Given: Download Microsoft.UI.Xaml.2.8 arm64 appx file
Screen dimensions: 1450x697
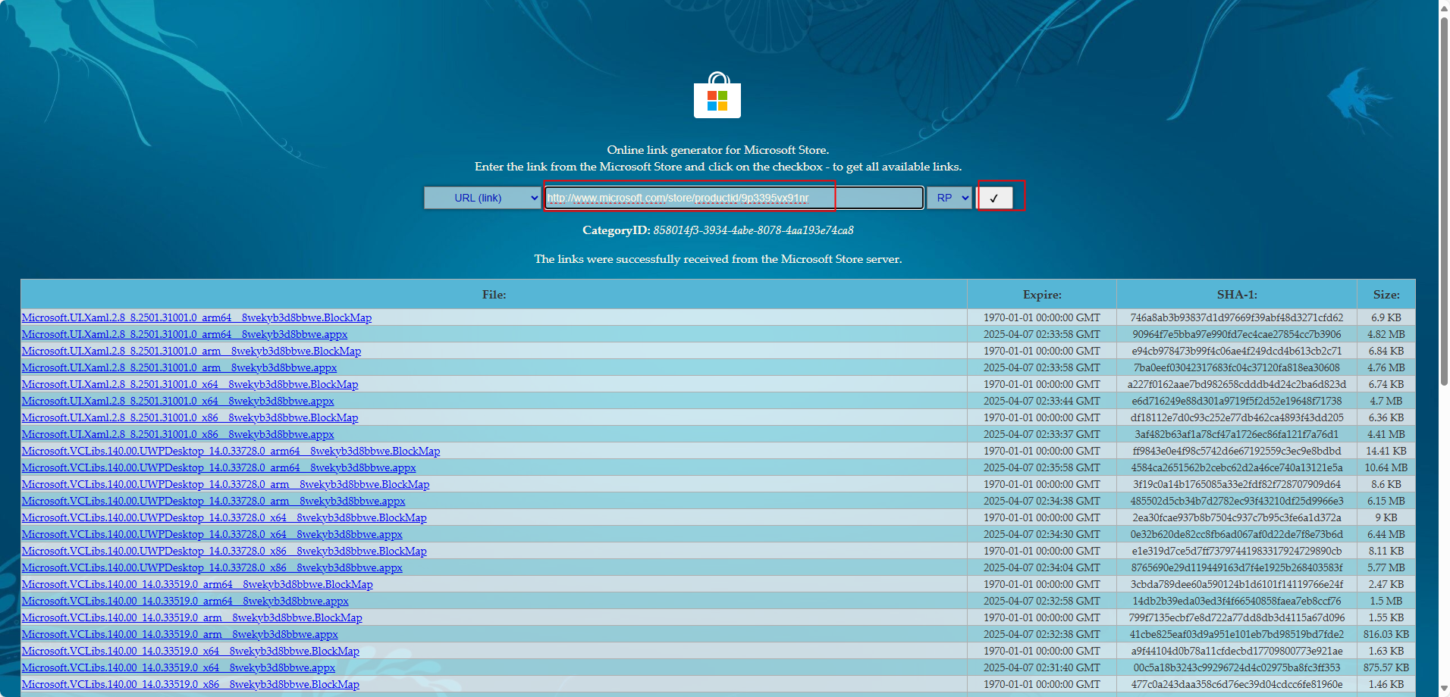Looking at the screenshot, I should tap(184, 334).
